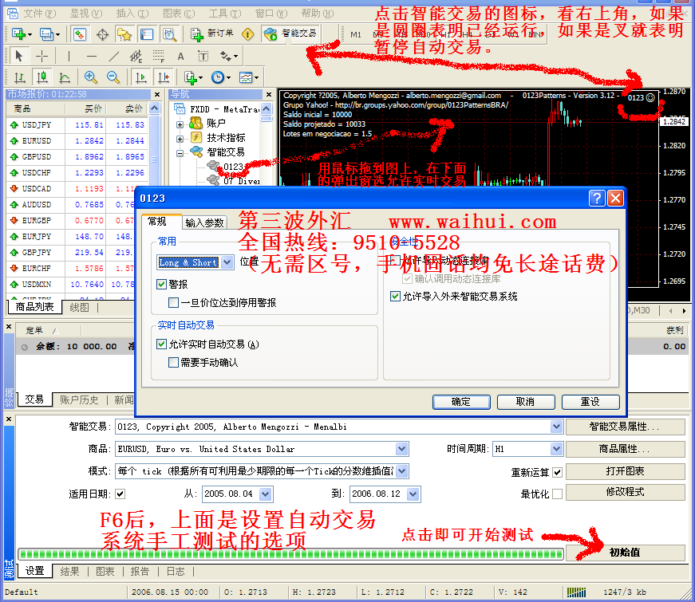
Task: Switch to the 账户历史 terminal tab
Action: click(x=79, y=399)
